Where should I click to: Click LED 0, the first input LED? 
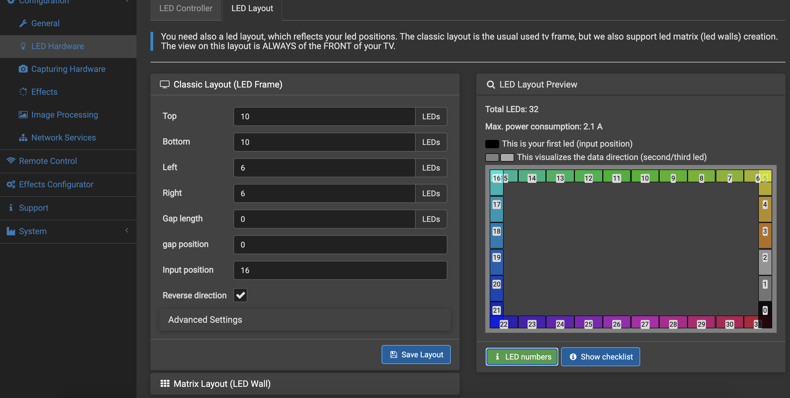(765, 310)
